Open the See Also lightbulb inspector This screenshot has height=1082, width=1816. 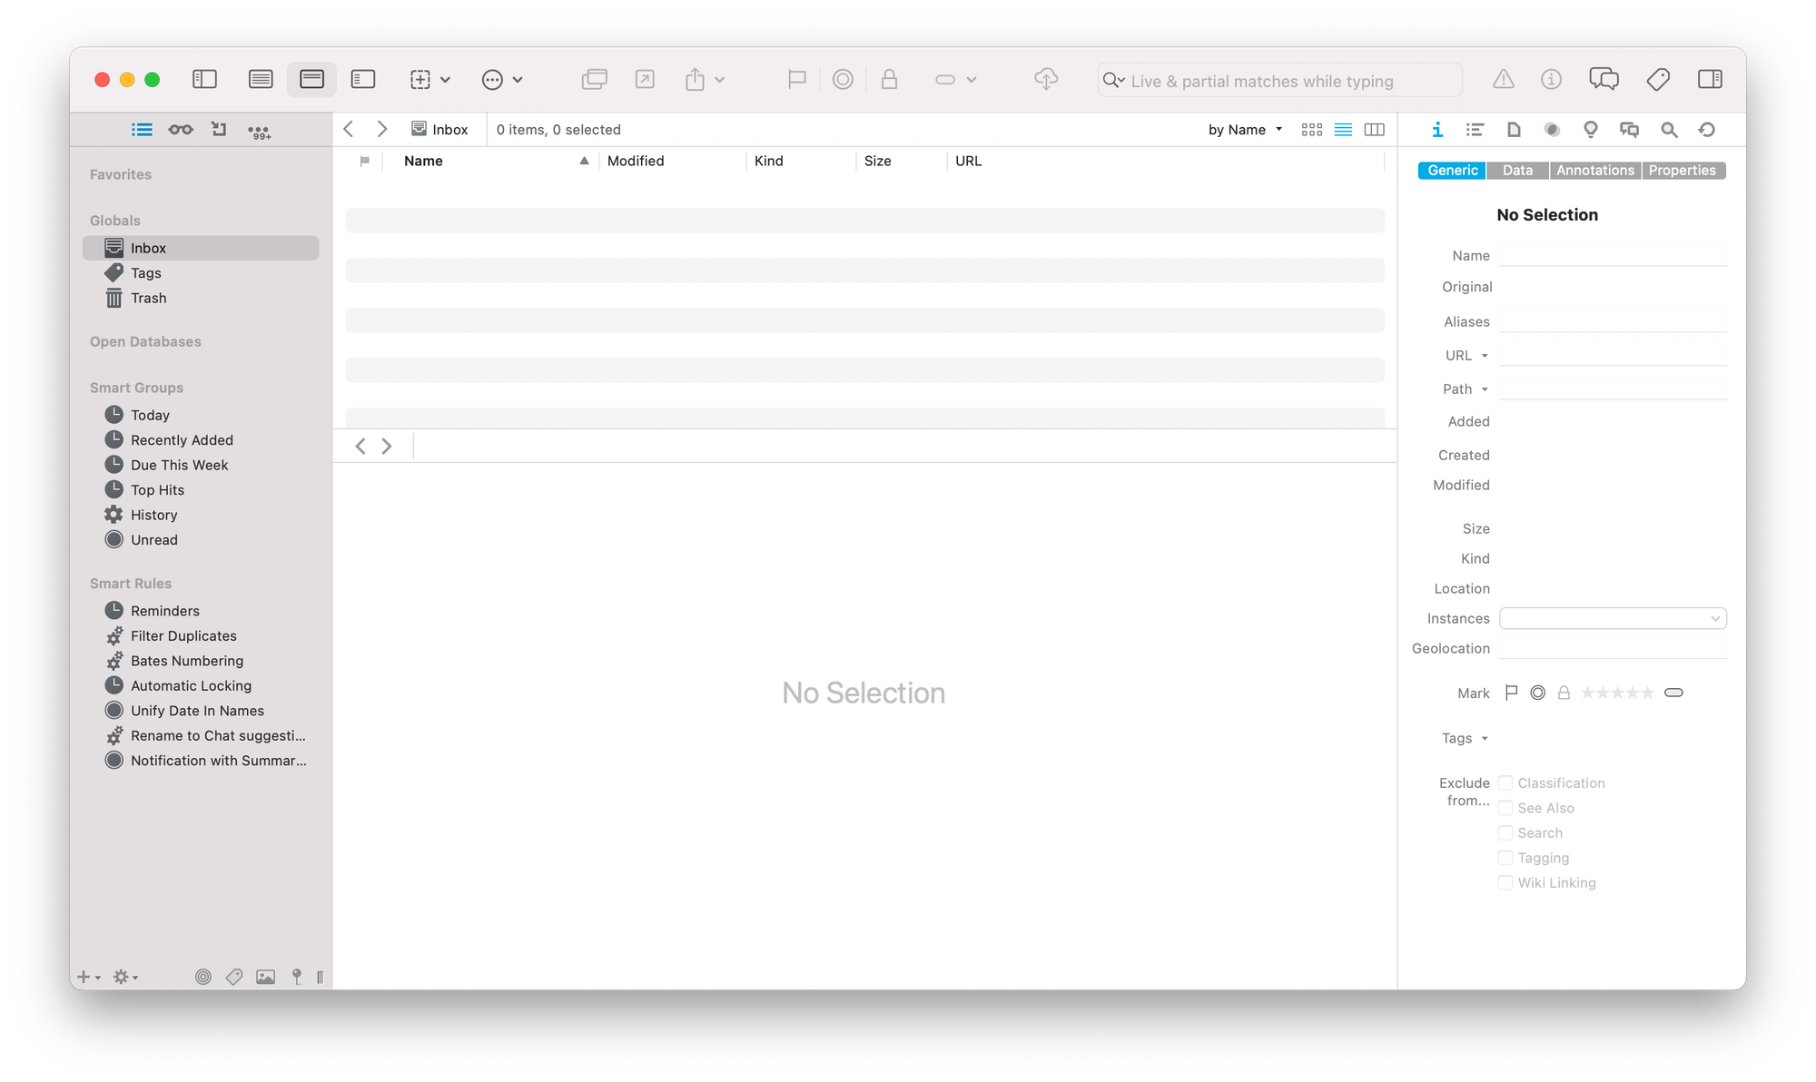(x=1590, y=130)
